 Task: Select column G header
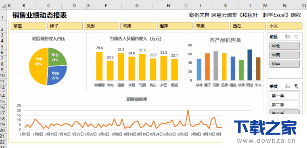(x=137, y=6)
